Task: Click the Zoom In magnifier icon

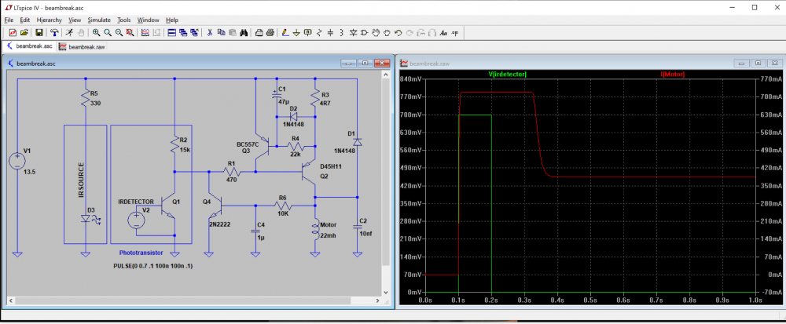Action: click(x=96, y=32)
